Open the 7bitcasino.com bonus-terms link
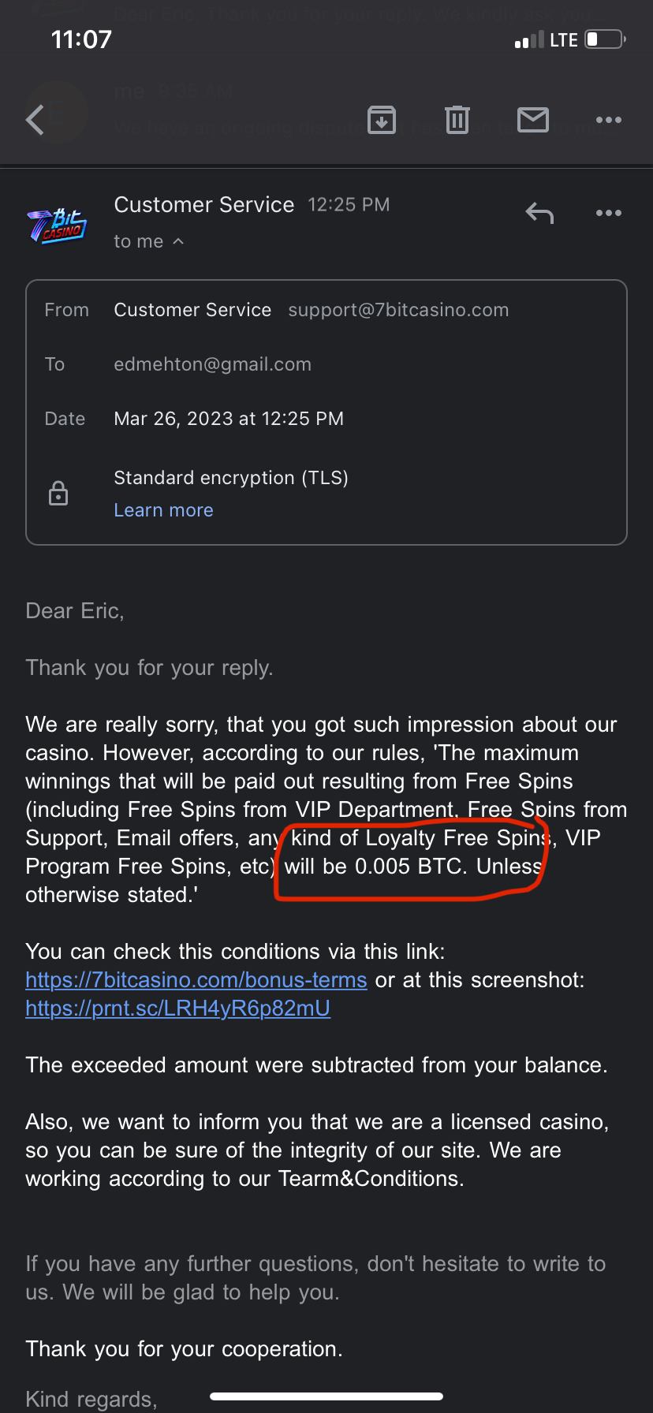This screenshot has height=1413, width=653. [196, 980]
